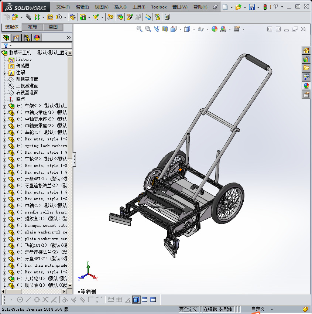The width and height of the screenshot is (312, 314).
Task: Click the Linear Component Pattern icon
Action: click(37, 17)
